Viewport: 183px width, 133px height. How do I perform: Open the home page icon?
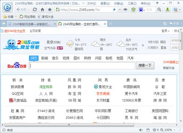tap(42, 9)
